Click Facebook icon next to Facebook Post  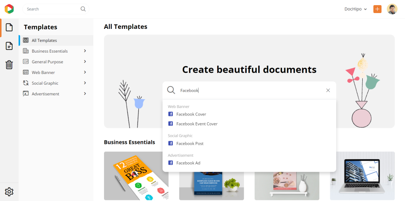tap(170, 143)
